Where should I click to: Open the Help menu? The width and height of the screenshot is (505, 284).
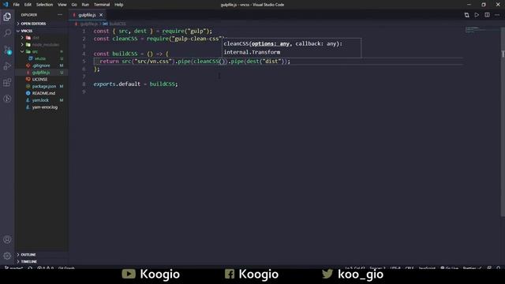pyautogui.click(x=119, y=5)
